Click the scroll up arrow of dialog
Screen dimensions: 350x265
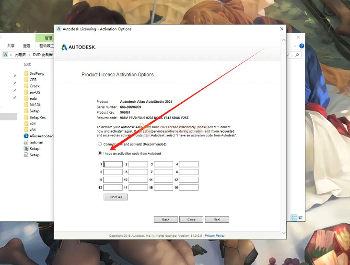click(x=284, y=40)
